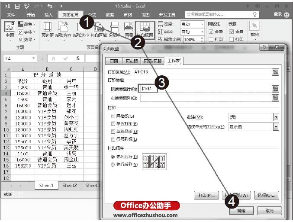293x222 pixels.
Task: Select Over then Down (先行后列) radio
Action: pos(113,164)
